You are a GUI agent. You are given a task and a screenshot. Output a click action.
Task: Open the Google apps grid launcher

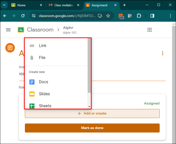[x=149, y=30]
